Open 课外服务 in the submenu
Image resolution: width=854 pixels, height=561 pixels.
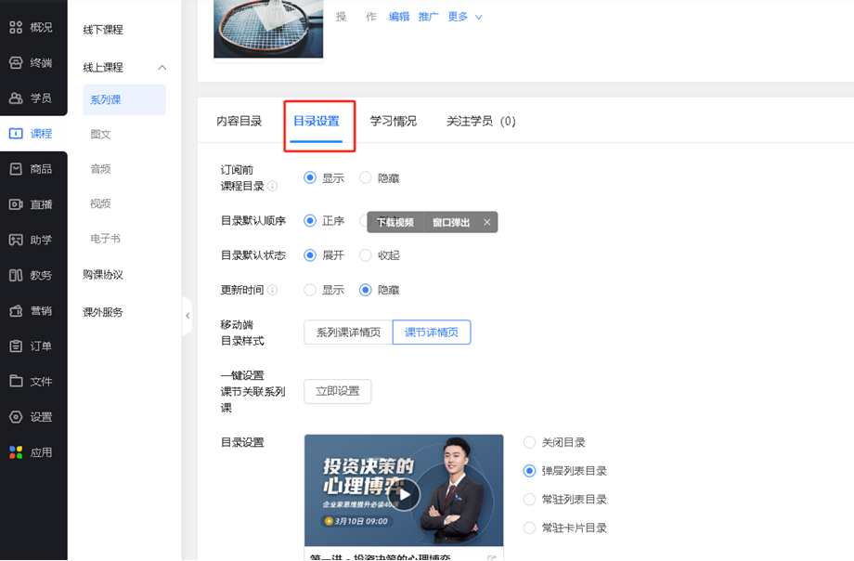[103, 312]
